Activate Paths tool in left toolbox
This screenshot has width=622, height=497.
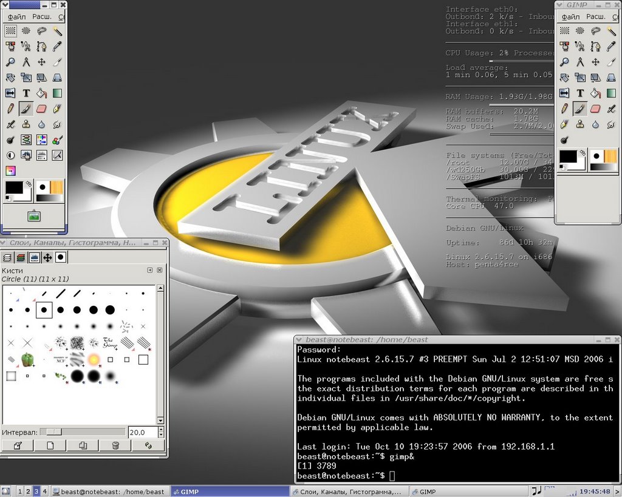(x=42, y=46)
